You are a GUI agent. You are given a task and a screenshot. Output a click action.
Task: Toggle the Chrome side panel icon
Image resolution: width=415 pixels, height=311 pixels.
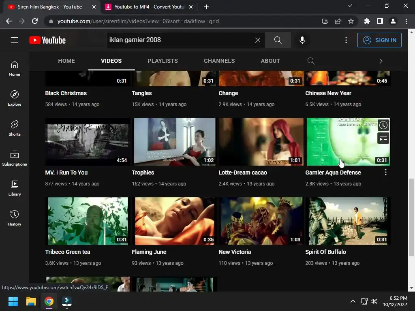point(380,21)
